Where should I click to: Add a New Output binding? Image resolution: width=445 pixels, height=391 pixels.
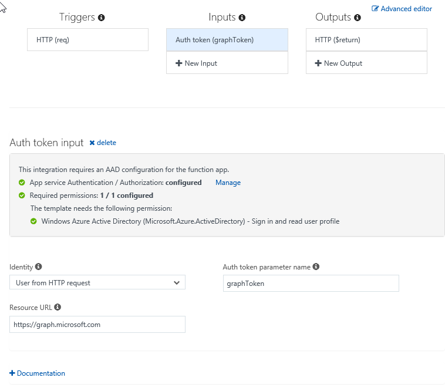366,63
